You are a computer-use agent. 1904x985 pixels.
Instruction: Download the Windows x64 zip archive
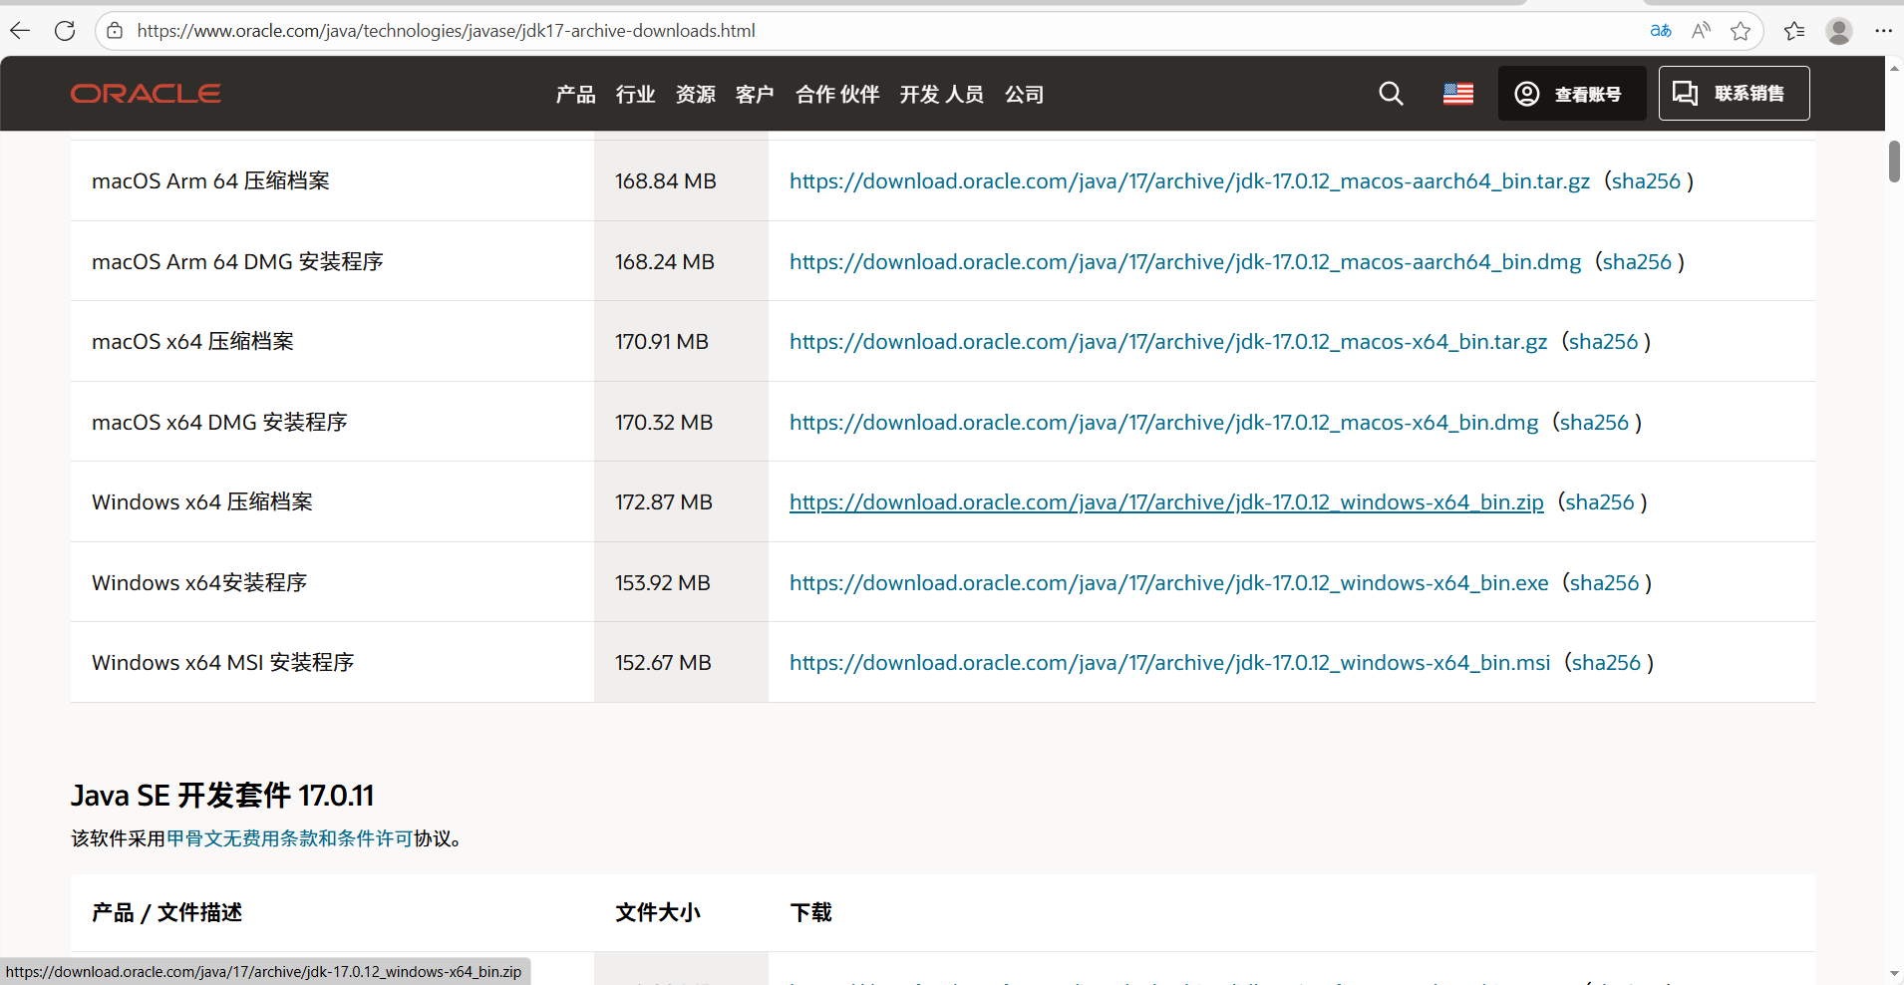(1166, 502)
